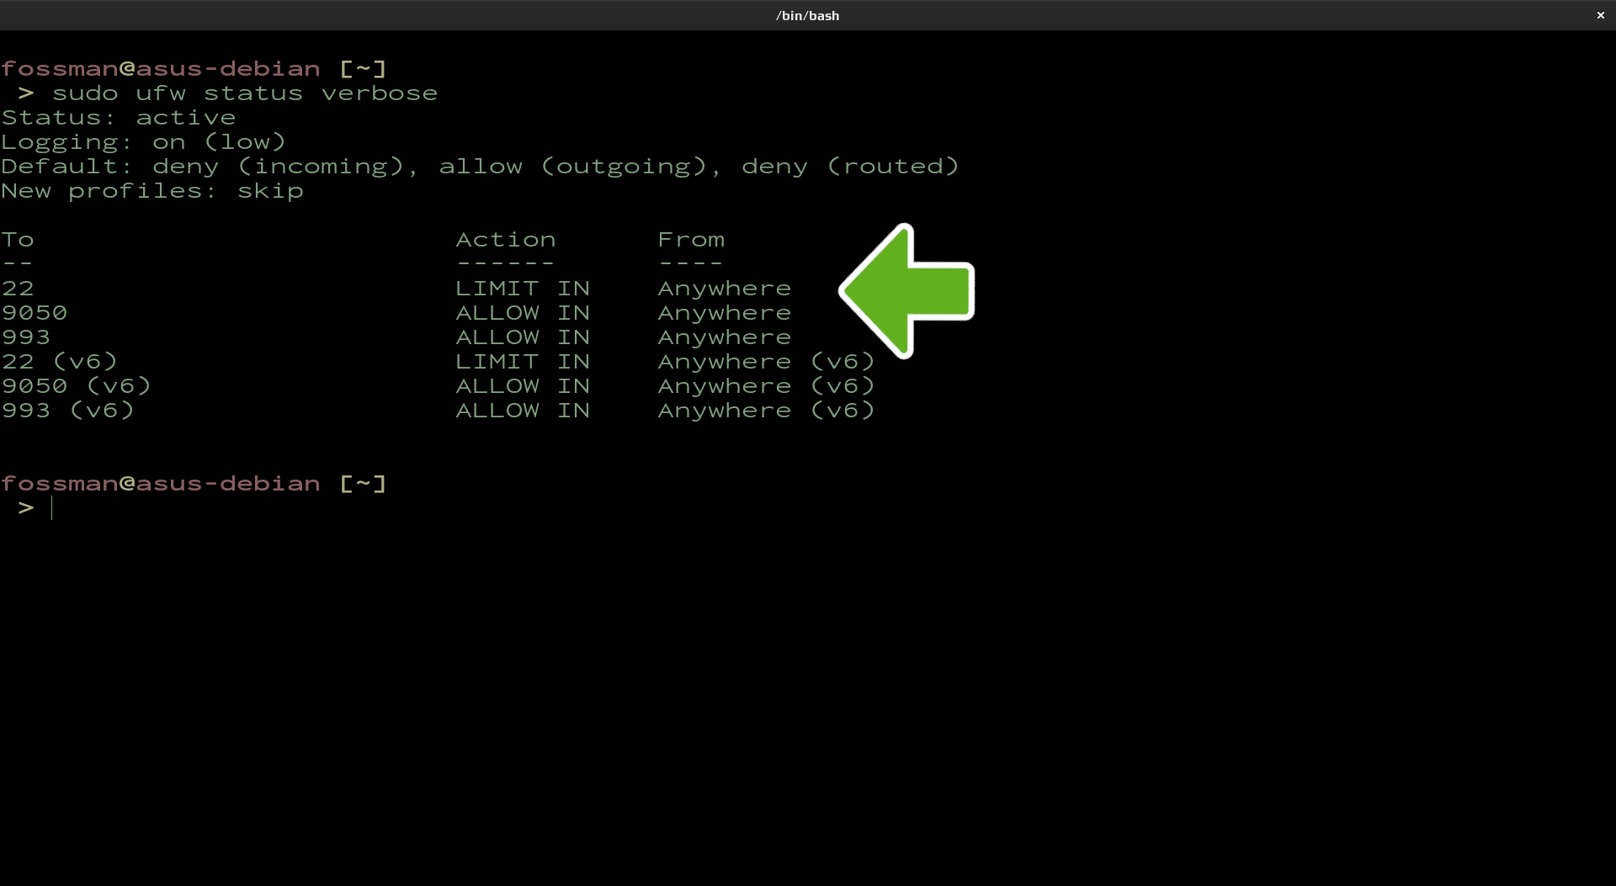Click the topmost 'fossman@asus-debian' prompt

pos(161,69)
